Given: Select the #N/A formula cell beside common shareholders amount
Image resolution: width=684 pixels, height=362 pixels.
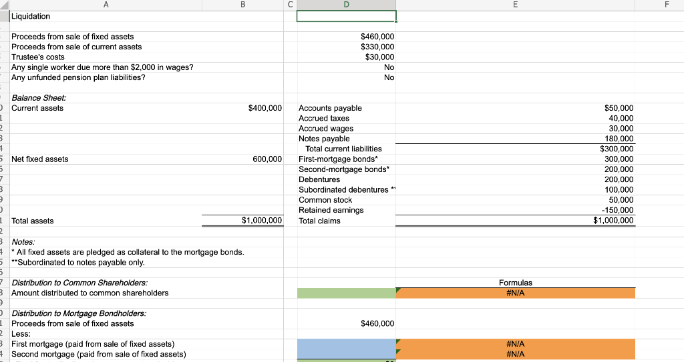Looking at the screenshot, I should [515, 293].
